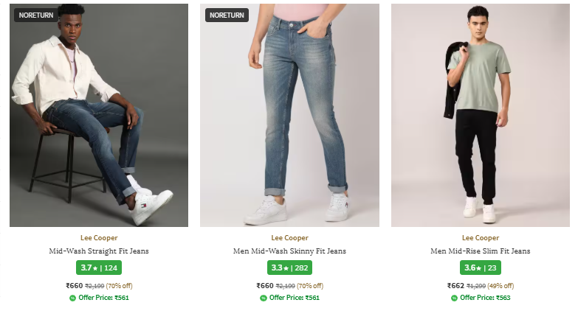Click the offer icon for the Skinny Fit Jeans

[264, 298]
